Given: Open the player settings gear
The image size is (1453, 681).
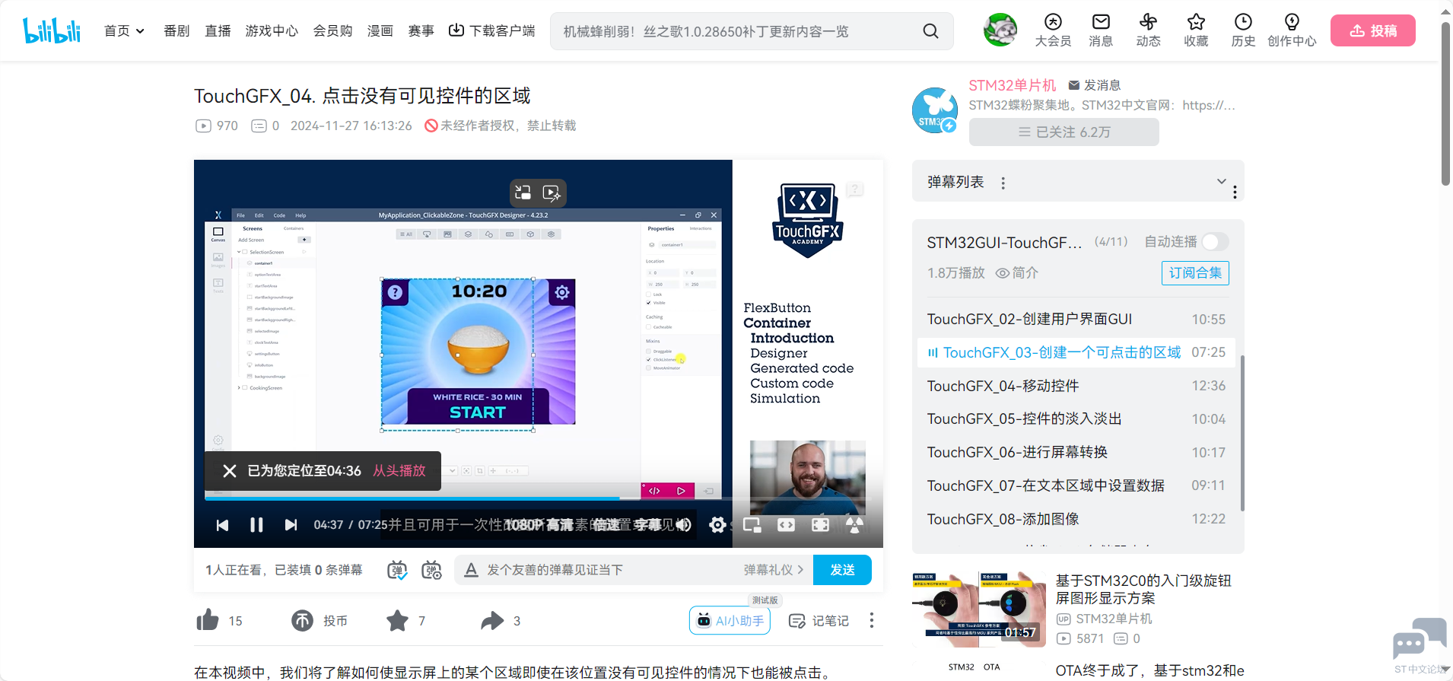Looking at the screenshot, I should [717, 525].
